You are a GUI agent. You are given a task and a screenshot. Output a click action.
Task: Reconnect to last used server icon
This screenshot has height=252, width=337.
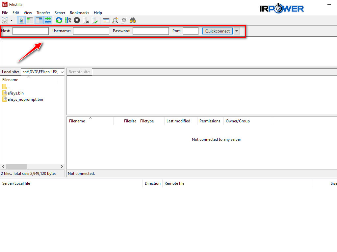[95, 20]
